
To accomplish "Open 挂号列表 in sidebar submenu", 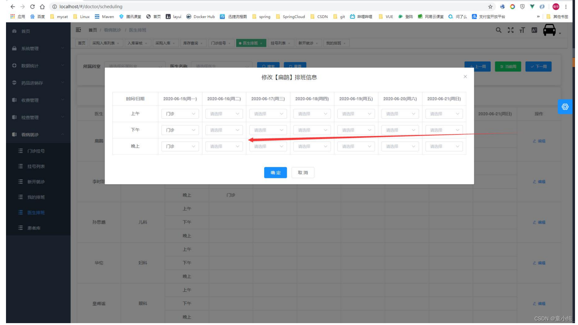I will click(x=38, y=166).
